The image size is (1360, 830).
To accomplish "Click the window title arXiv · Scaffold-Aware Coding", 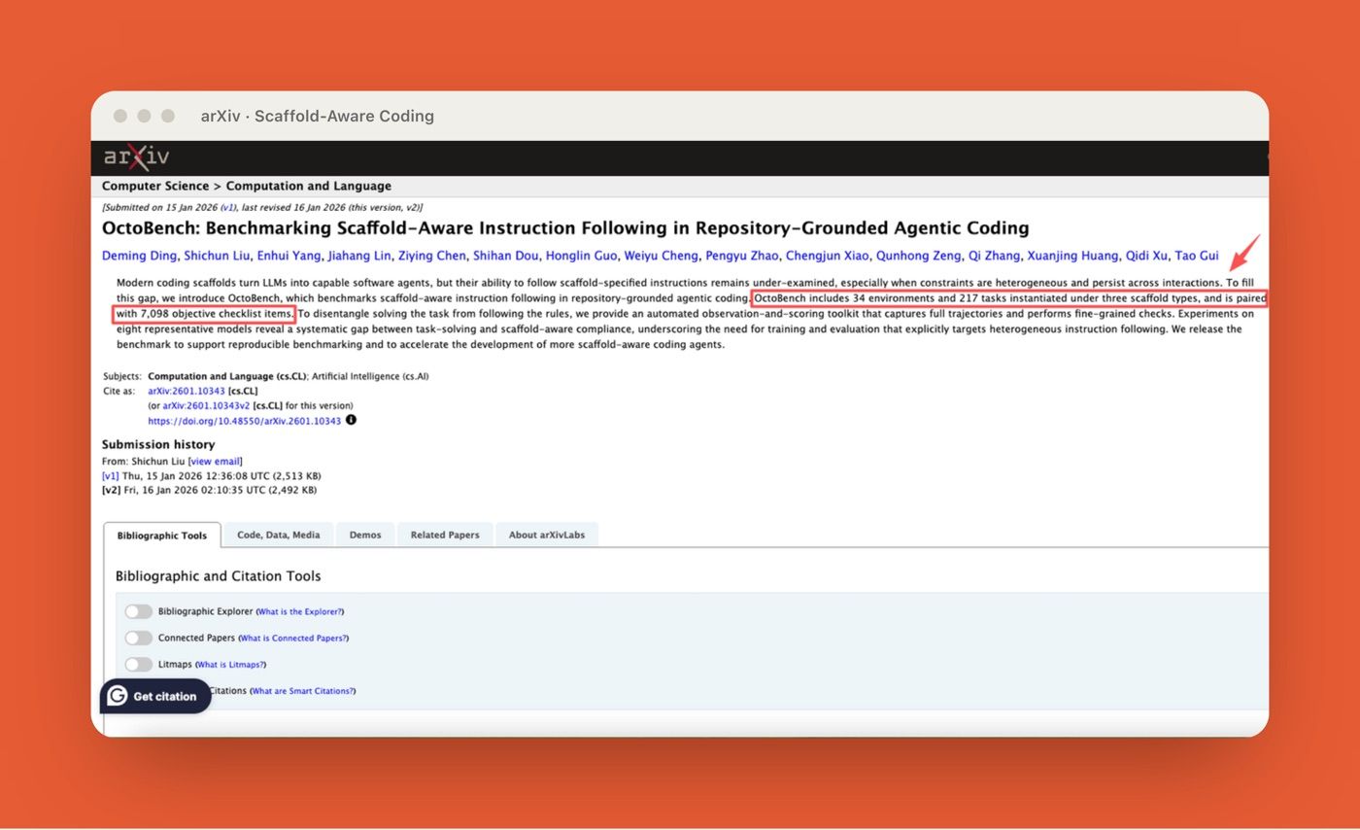I will coord(318,116).
